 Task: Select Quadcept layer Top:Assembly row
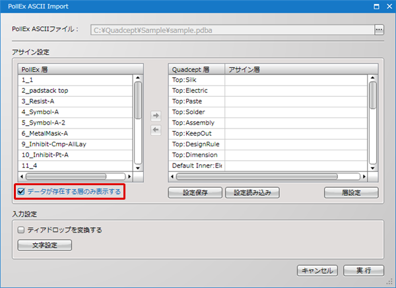click(268, 123)
